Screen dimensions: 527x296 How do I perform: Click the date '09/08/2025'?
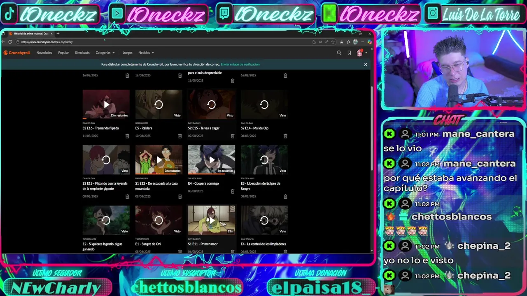(196, 136)
